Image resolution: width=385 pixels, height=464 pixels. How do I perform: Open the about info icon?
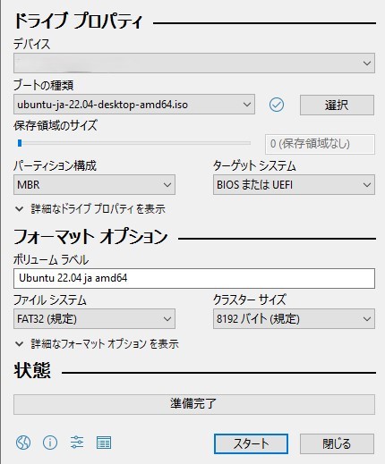click(50, 443)
